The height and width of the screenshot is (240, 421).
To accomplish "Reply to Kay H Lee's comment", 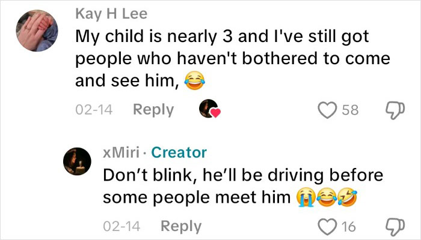I will coord(153,110).
